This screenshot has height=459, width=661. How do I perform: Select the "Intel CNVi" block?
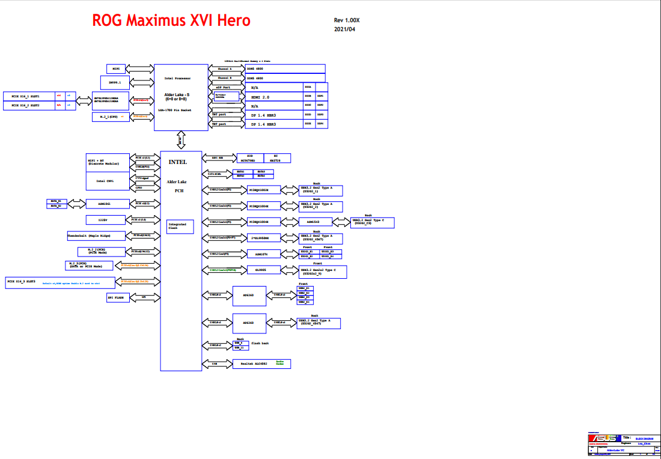(108, 181)
